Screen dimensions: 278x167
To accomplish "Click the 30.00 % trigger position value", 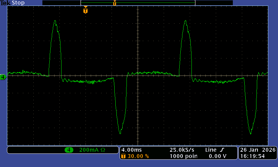I will [138, 156].
